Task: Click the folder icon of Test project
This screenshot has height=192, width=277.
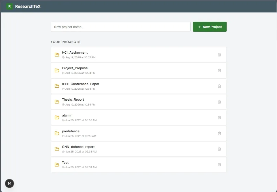Action: tap(57, 165)
